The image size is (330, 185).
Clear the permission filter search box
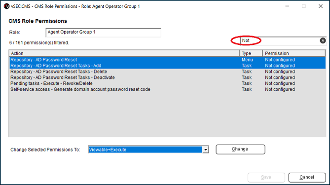pos(323,40)
